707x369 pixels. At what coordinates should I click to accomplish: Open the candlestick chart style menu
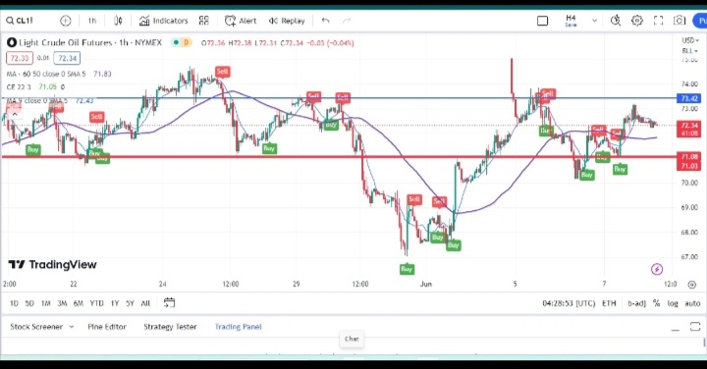coord(118,21)
